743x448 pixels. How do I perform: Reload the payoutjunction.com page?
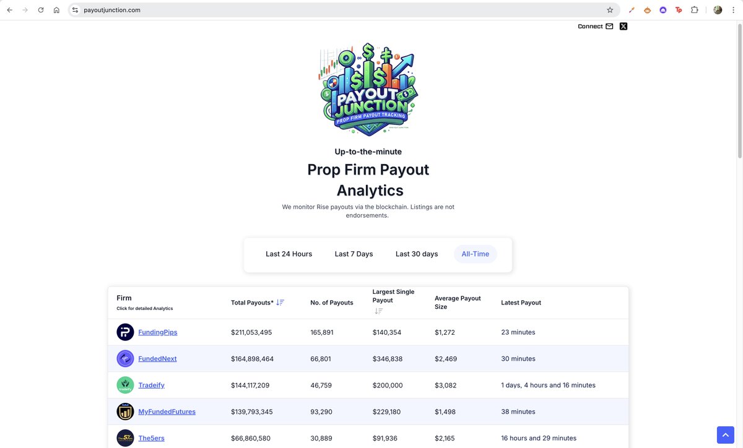pos(41,10)
